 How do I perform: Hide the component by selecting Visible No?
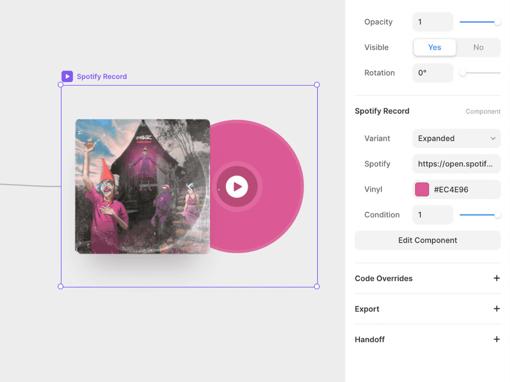click(x=478, y=47)
